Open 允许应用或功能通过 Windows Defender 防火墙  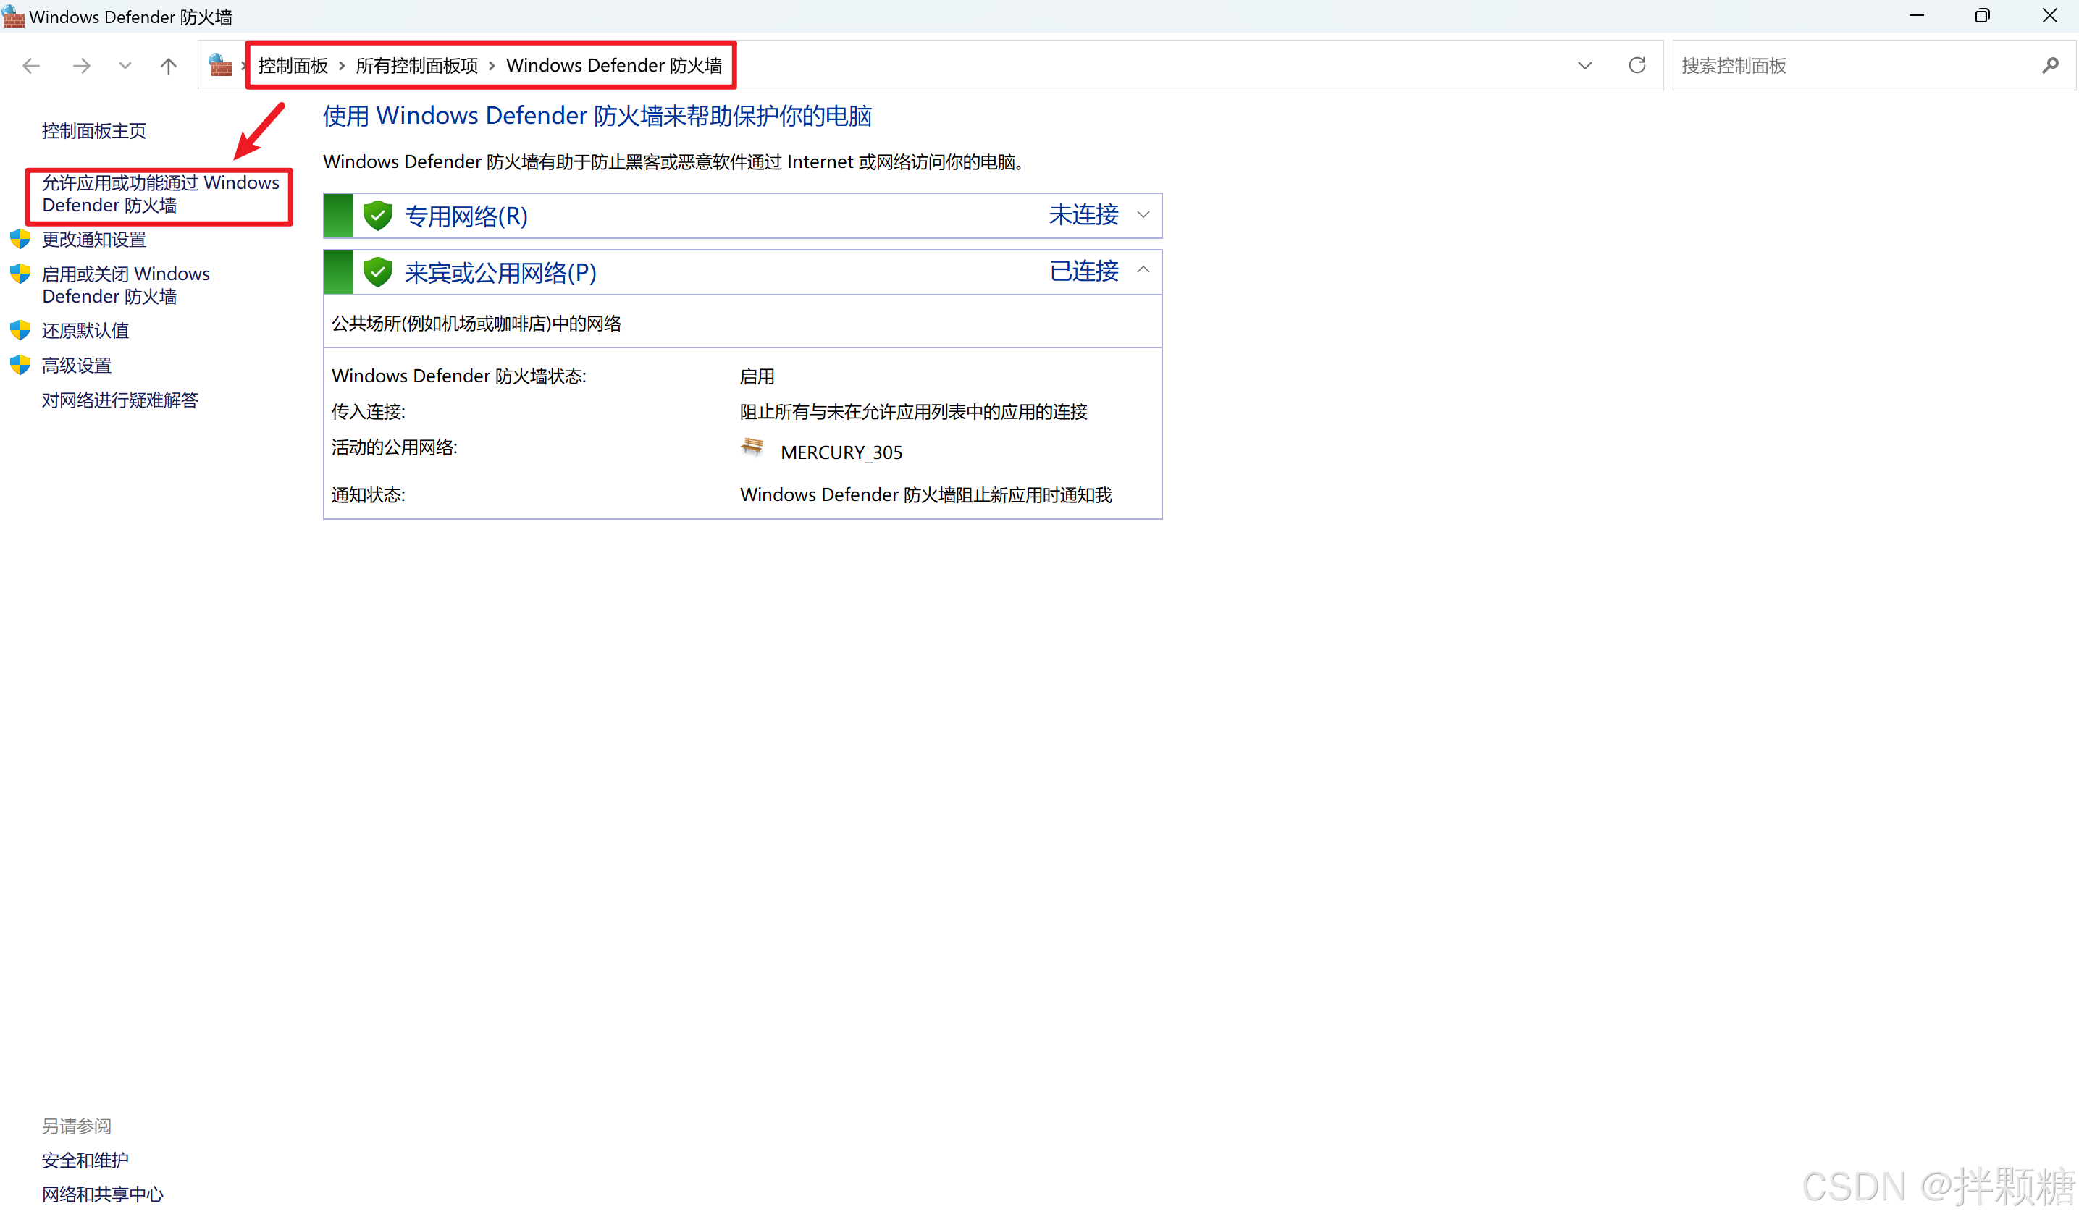point(160,194)
